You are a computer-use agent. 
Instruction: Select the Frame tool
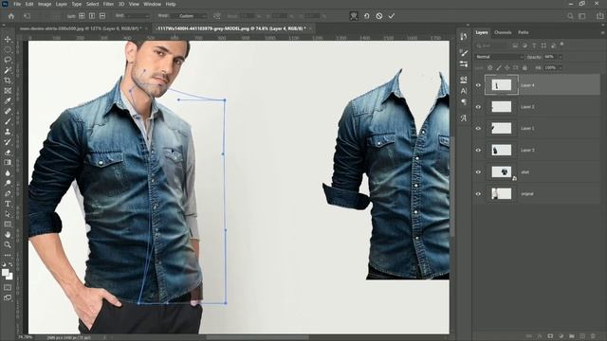click(x=8, y=91)
